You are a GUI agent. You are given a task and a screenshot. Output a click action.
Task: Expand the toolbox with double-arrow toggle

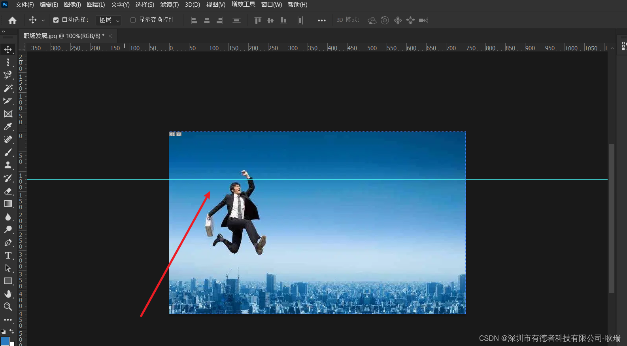pyautogui.click(x=3, y=32)
